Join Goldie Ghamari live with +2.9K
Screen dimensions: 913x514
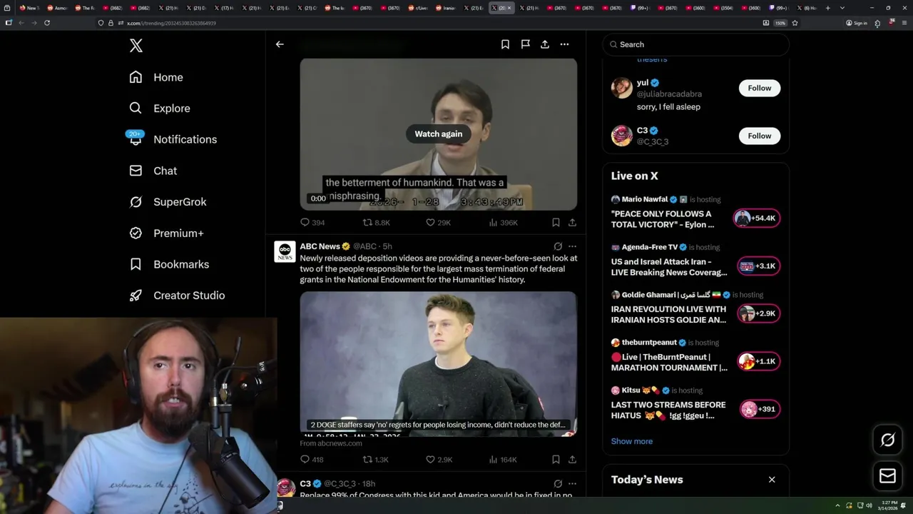[x=758, y=313]
